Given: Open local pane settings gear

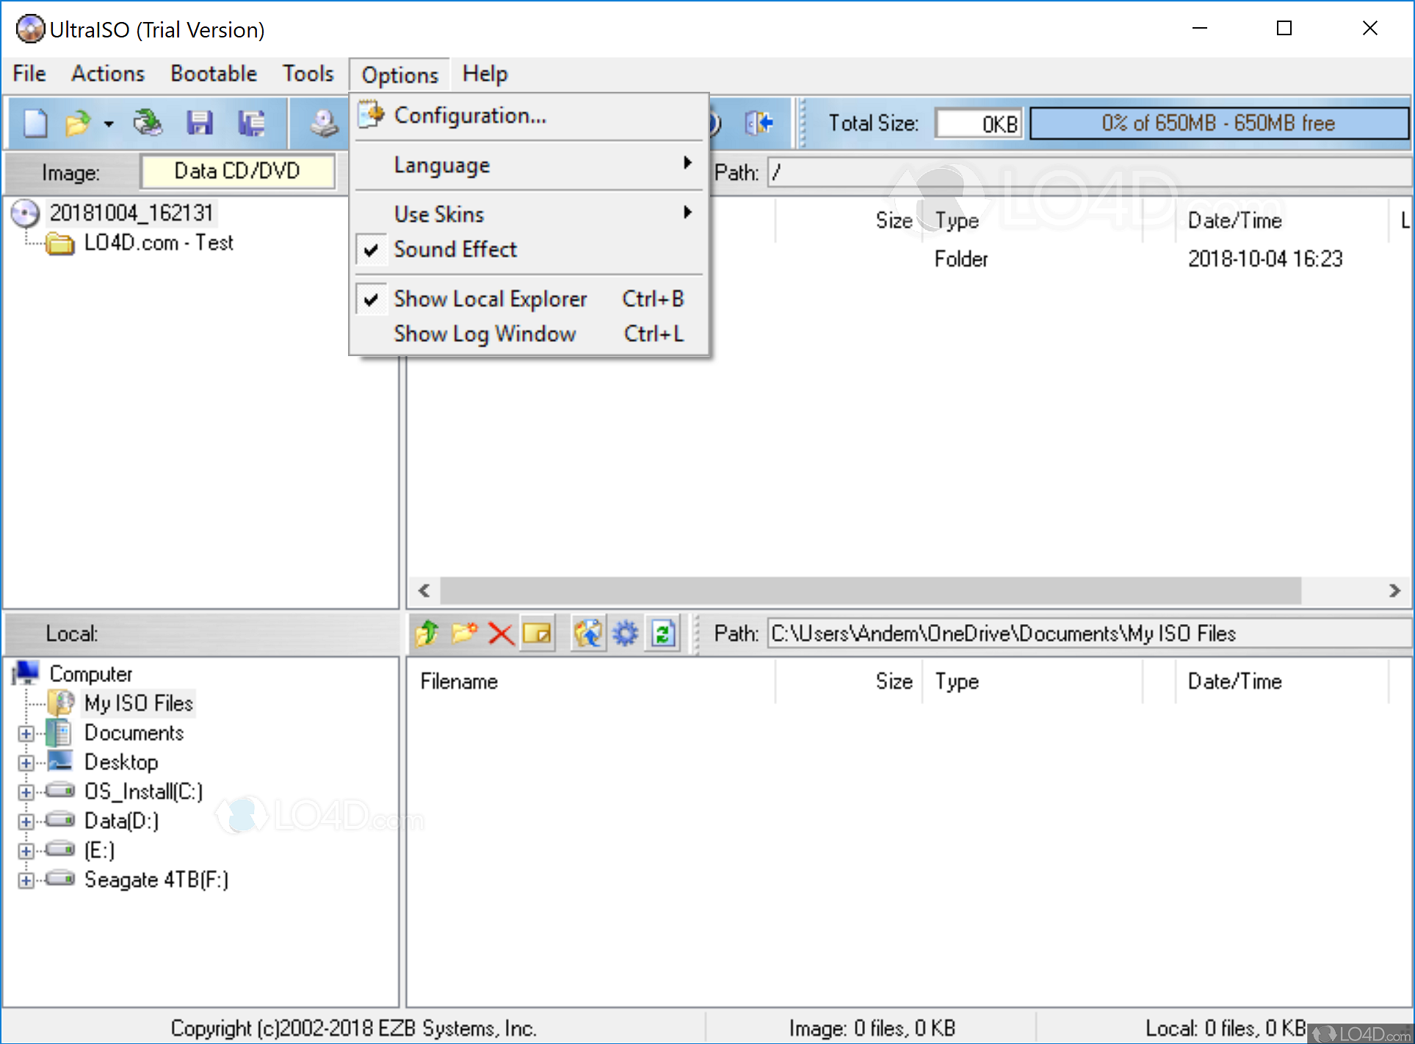Looking at the screenshot, I should click(625, 633).
